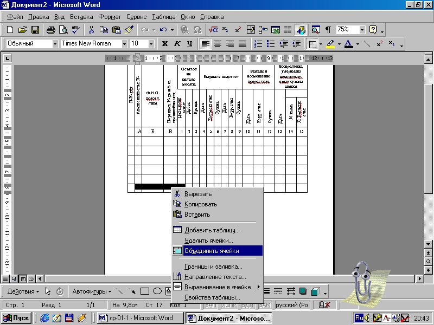Screen dimensions: 434x325
Task: Expand the font color dropdown arrow
Action: click(358, 44)
